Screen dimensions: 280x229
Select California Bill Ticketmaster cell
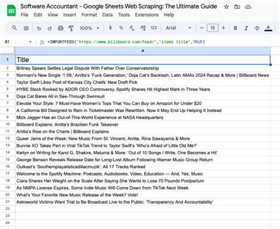[143, 110]
